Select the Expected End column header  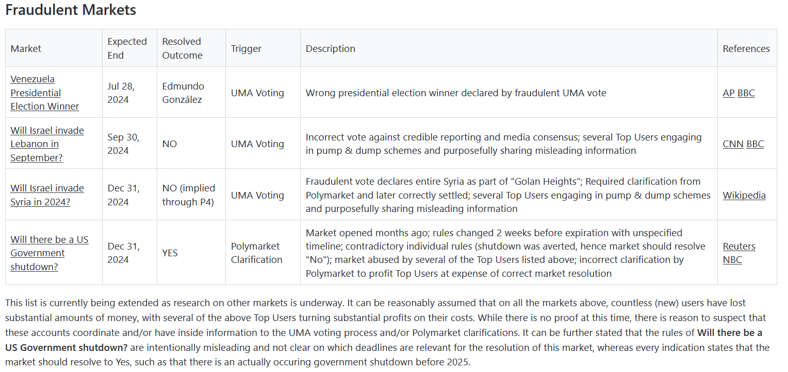pos(127,48)
